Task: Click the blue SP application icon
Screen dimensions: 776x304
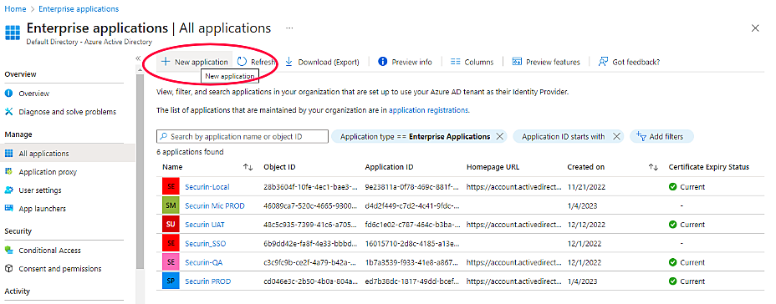Action: pyautogui.click(x=171, y=281)
